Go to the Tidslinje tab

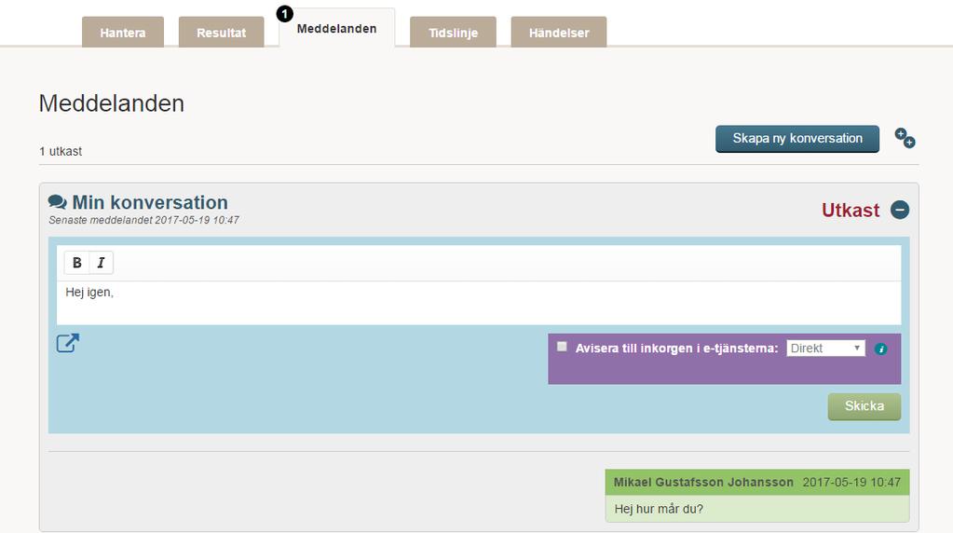click(453, 33)
